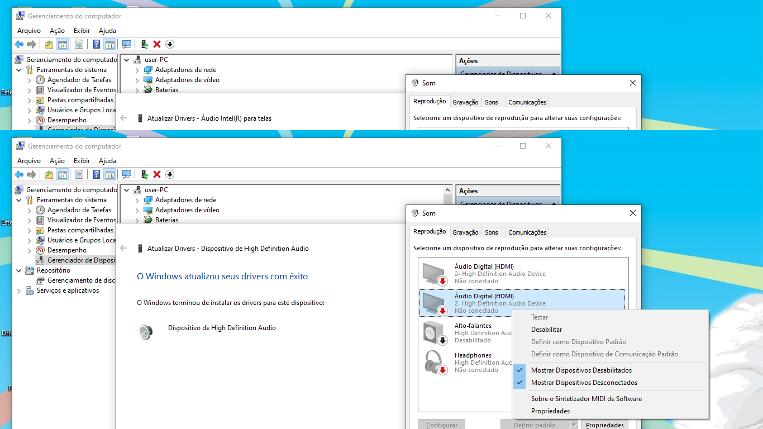Screen dimensions: 763x429
Task: Close the lower Som dialog with X
Action: (633, 213)
